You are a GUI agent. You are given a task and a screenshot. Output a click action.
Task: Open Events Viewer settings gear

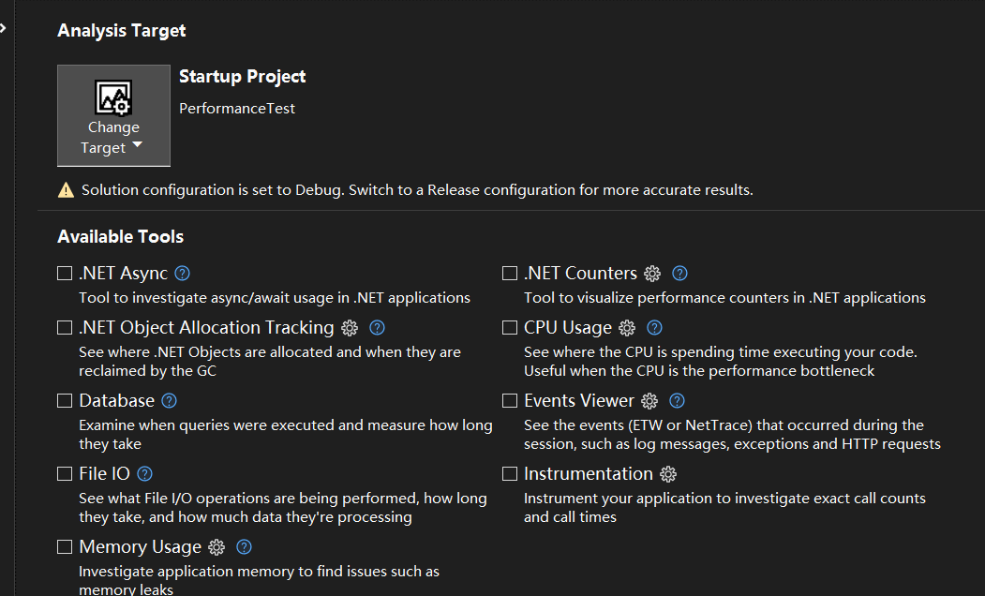(649, 401)
